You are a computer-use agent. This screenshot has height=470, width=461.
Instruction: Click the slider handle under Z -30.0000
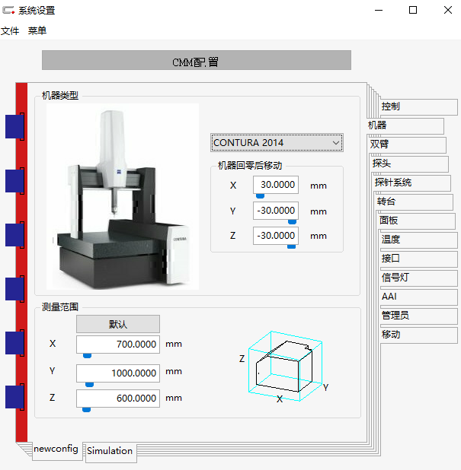291,246
